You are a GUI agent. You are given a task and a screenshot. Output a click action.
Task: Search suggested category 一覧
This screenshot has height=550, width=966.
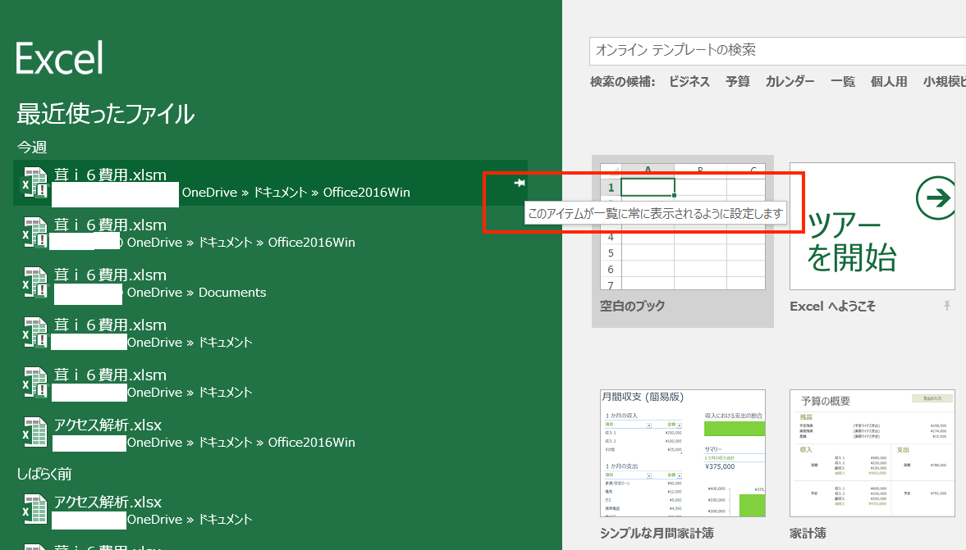click(x=843, y=82)
